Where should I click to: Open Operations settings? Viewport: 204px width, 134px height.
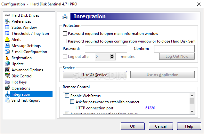21,88
